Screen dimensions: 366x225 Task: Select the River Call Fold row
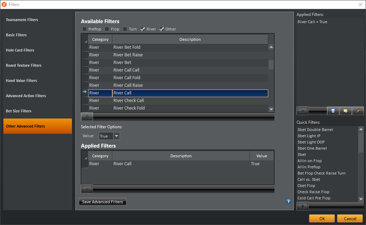point(178,78)
